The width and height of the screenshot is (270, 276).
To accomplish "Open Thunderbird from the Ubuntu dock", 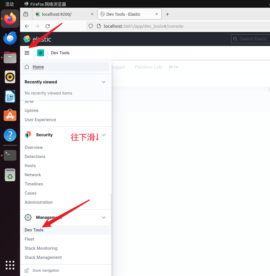I will [x=10, y=38].
